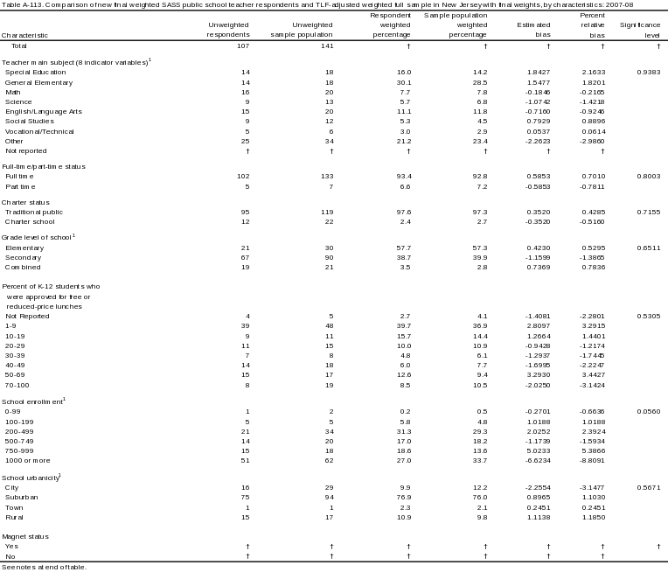Select the Full-time row label
This screenshot has width=668, height=572.
tap(22, 176)
